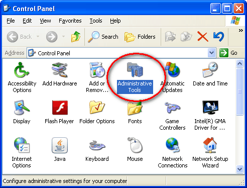Click the Search toolbar button

pos(103,37)
